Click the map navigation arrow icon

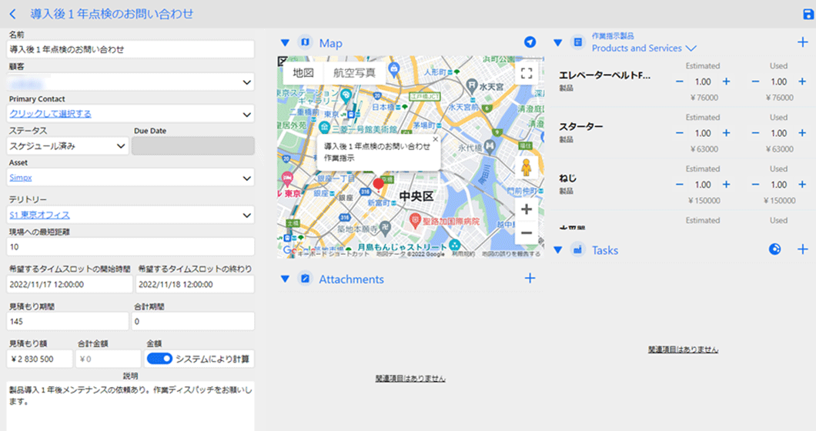(530, 42)
